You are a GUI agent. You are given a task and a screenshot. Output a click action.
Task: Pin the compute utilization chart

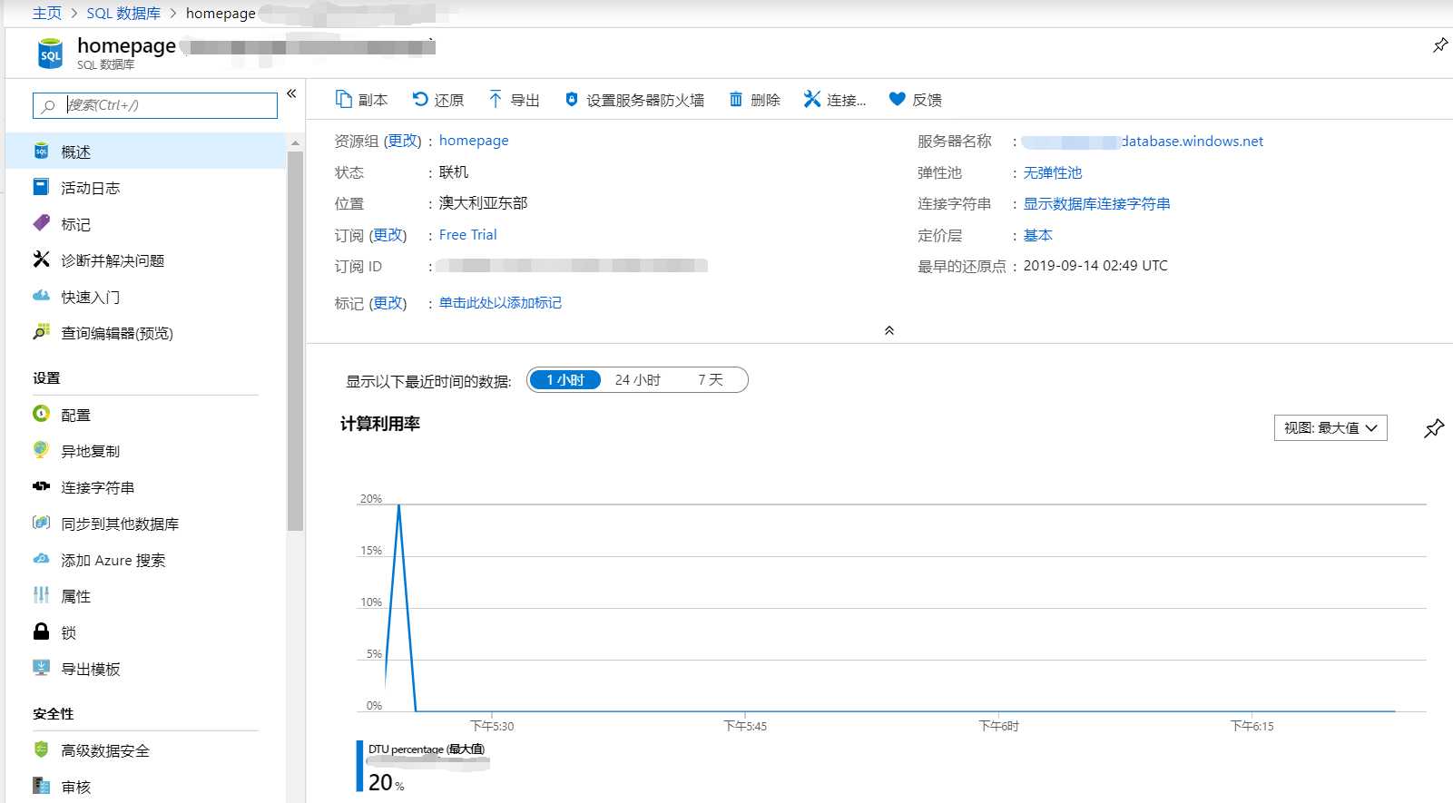click(1434, 428)
